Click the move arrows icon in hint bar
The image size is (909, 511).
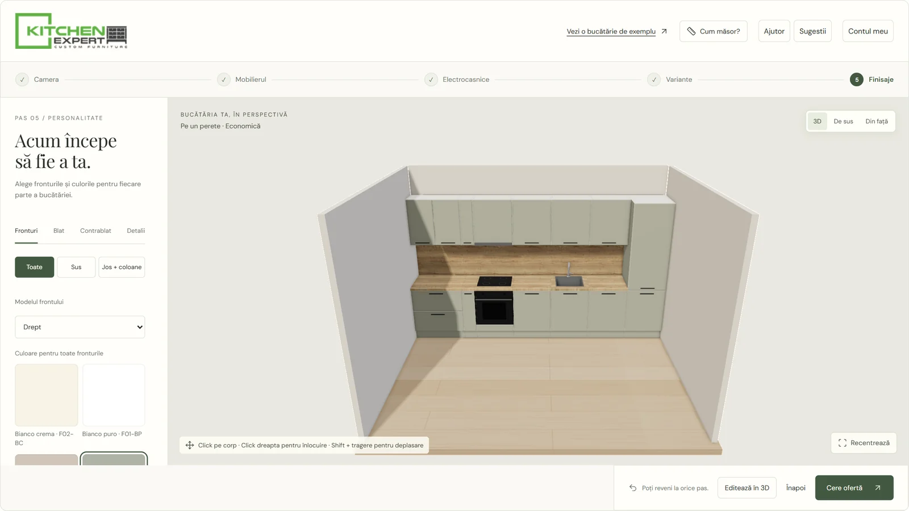pos(190,445)
